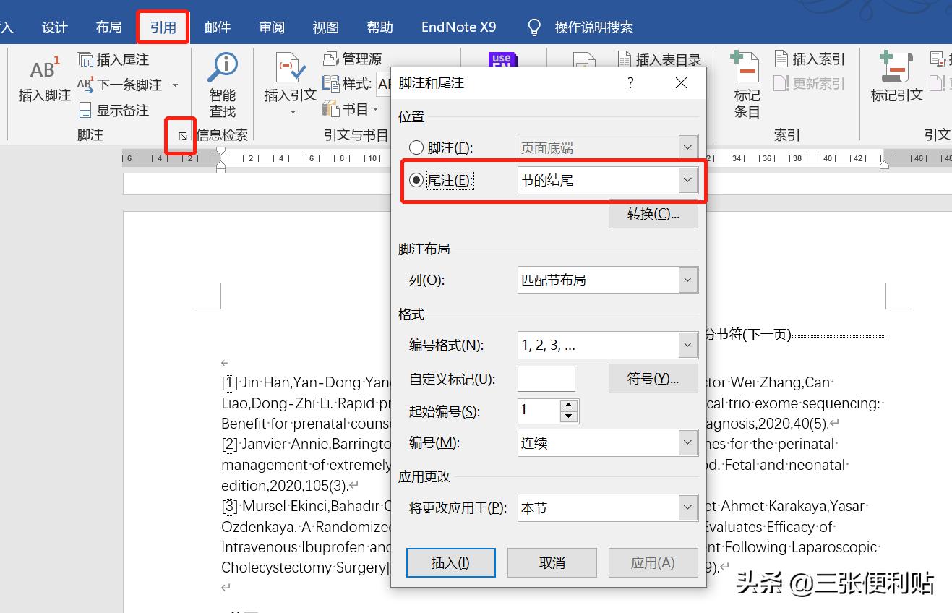Viewport: 952px width, 613px height.
Task: Open the 脚注 dialog launcher arrow
Action: click(180, 135)
